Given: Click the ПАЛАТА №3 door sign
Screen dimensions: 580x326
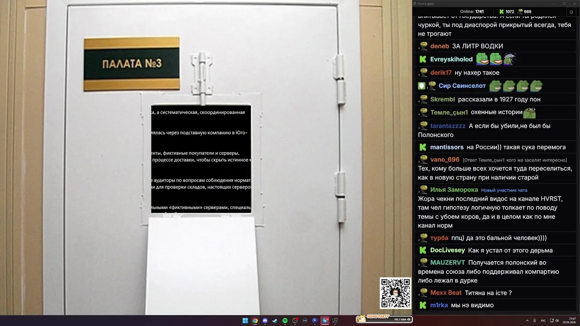Looking at the screenshot, I should (132, 63).
